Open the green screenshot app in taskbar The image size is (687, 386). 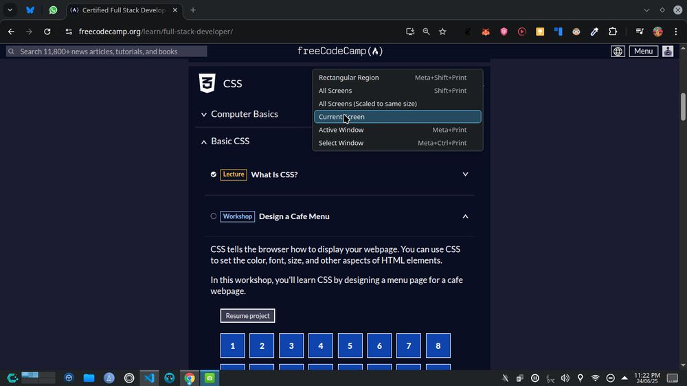210,378
